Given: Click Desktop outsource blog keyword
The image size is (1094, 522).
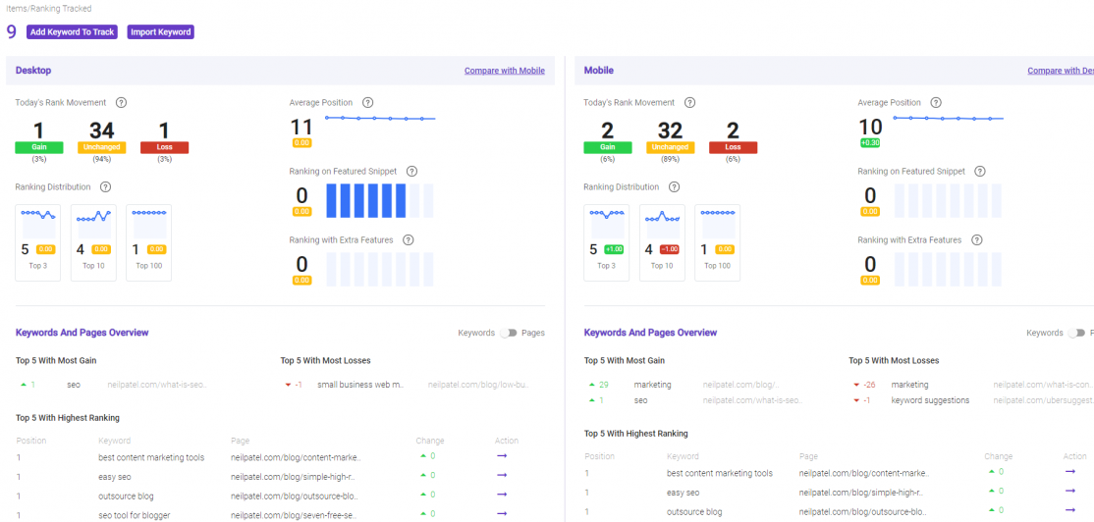Looking at the screenshot, I should [x=127, y=496].
